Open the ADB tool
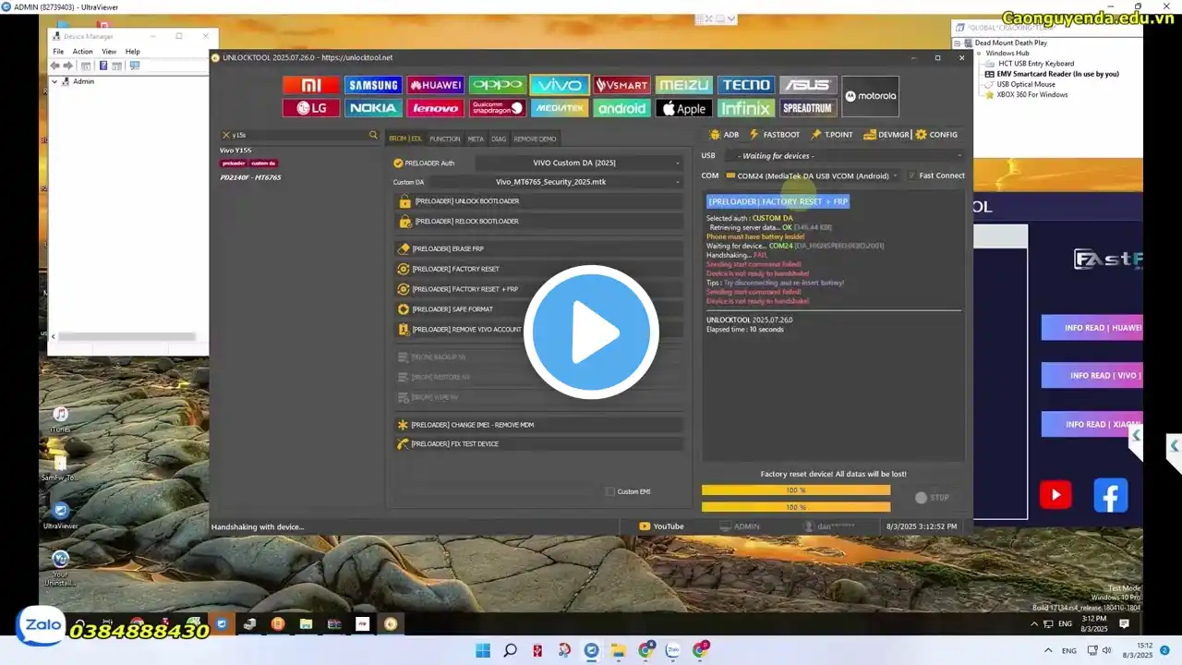Screen dimensions: 1182x665 click(723, 135)
